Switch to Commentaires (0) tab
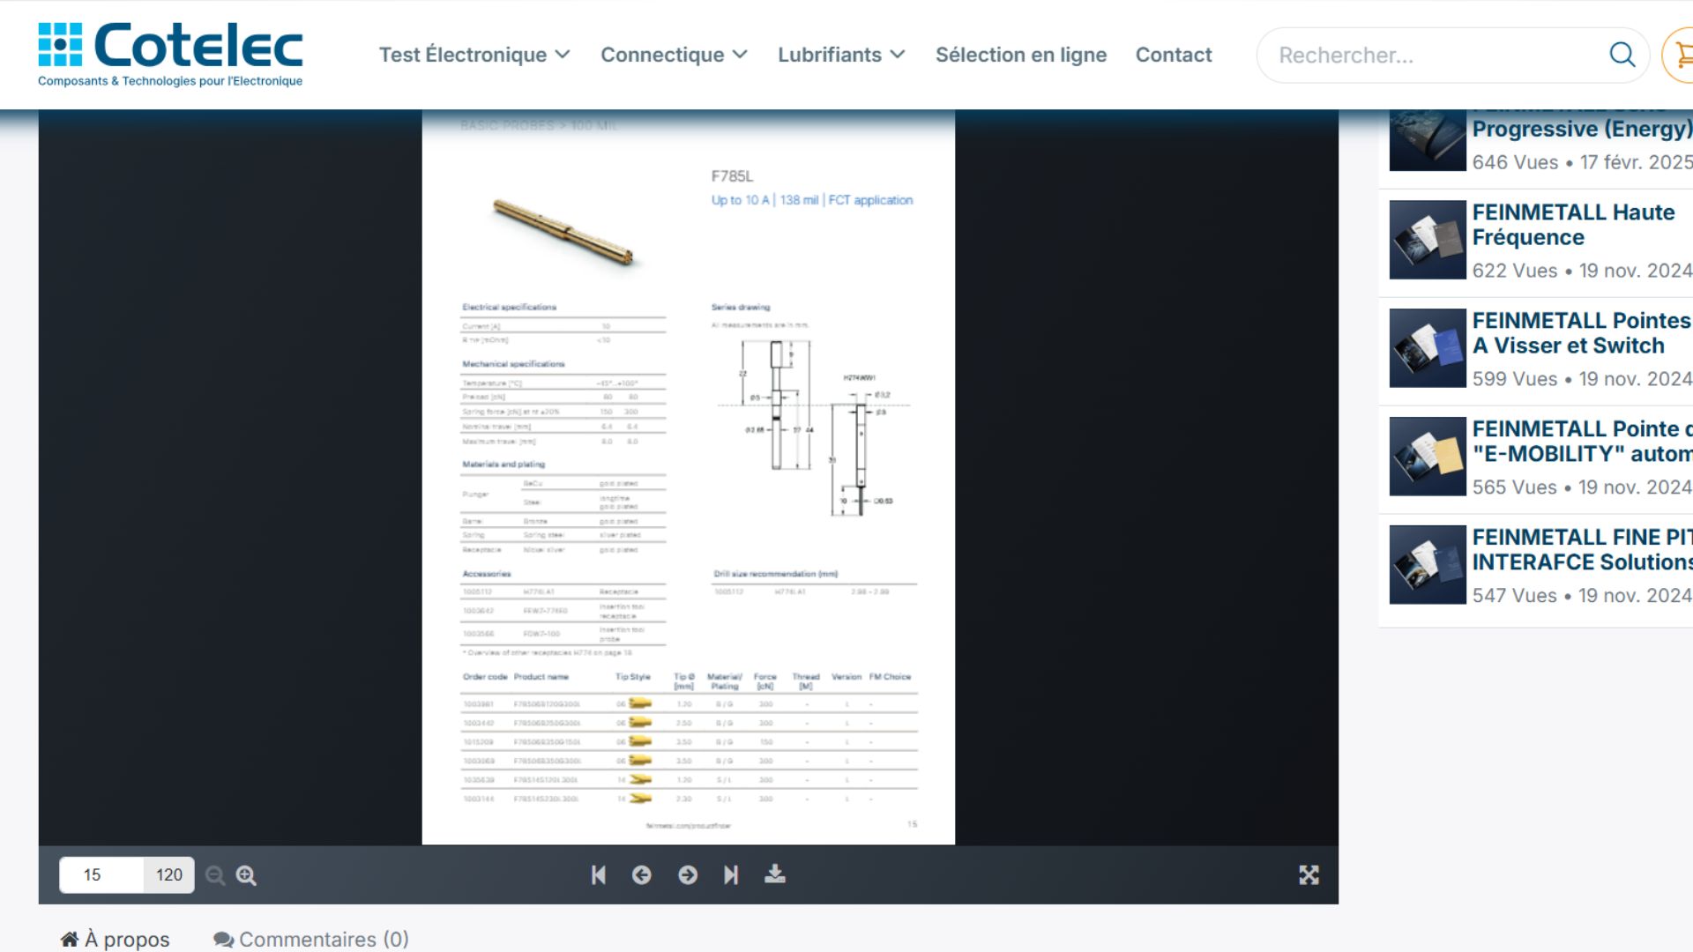Image resolution: width=1693 pixels, height=952 pixels. [311, 939]
